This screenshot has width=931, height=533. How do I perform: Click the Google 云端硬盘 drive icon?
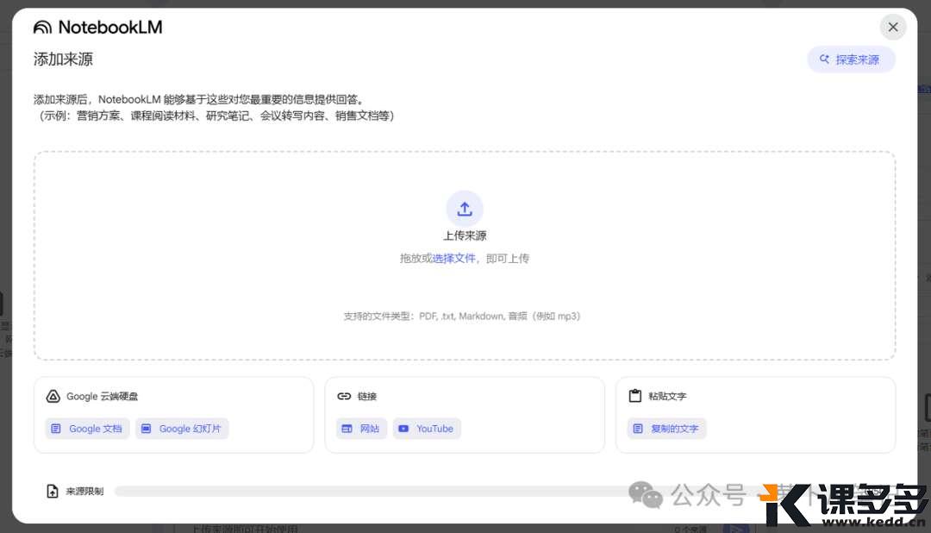click(53, 397)
